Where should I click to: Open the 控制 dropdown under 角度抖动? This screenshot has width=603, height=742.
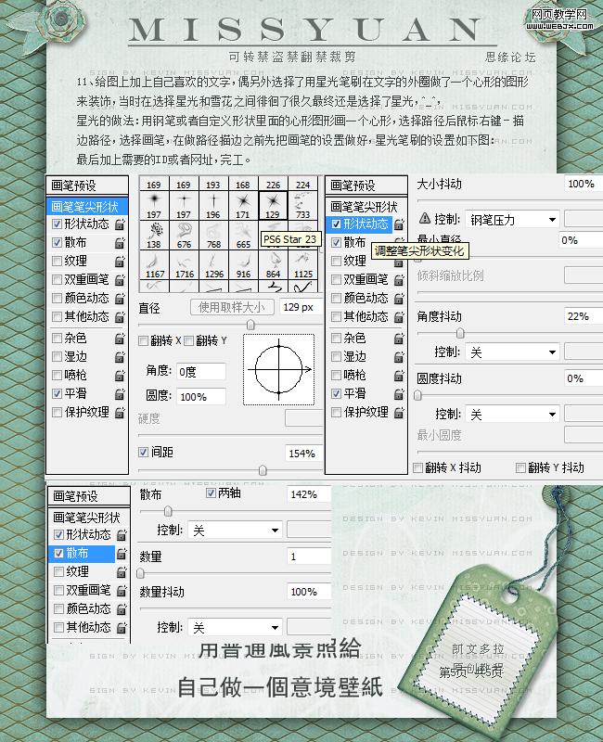[512, 352]
